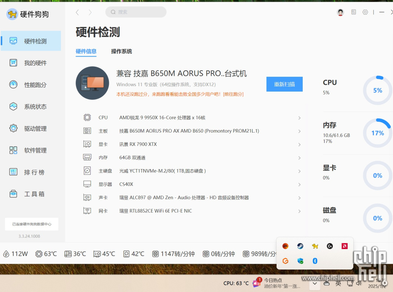Open the 系统状态 sidebar section
Viewport: 393px width, 292px height.
[x=31, y=106]
